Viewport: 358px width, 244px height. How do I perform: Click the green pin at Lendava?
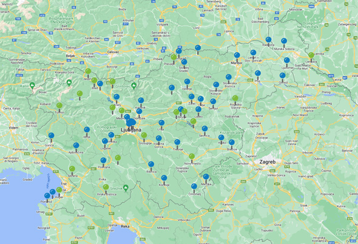(311, 57)
